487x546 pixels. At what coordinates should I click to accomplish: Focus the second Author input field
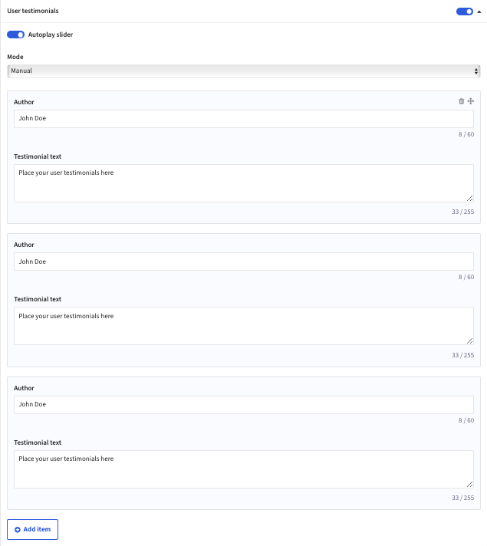(244, 261)
